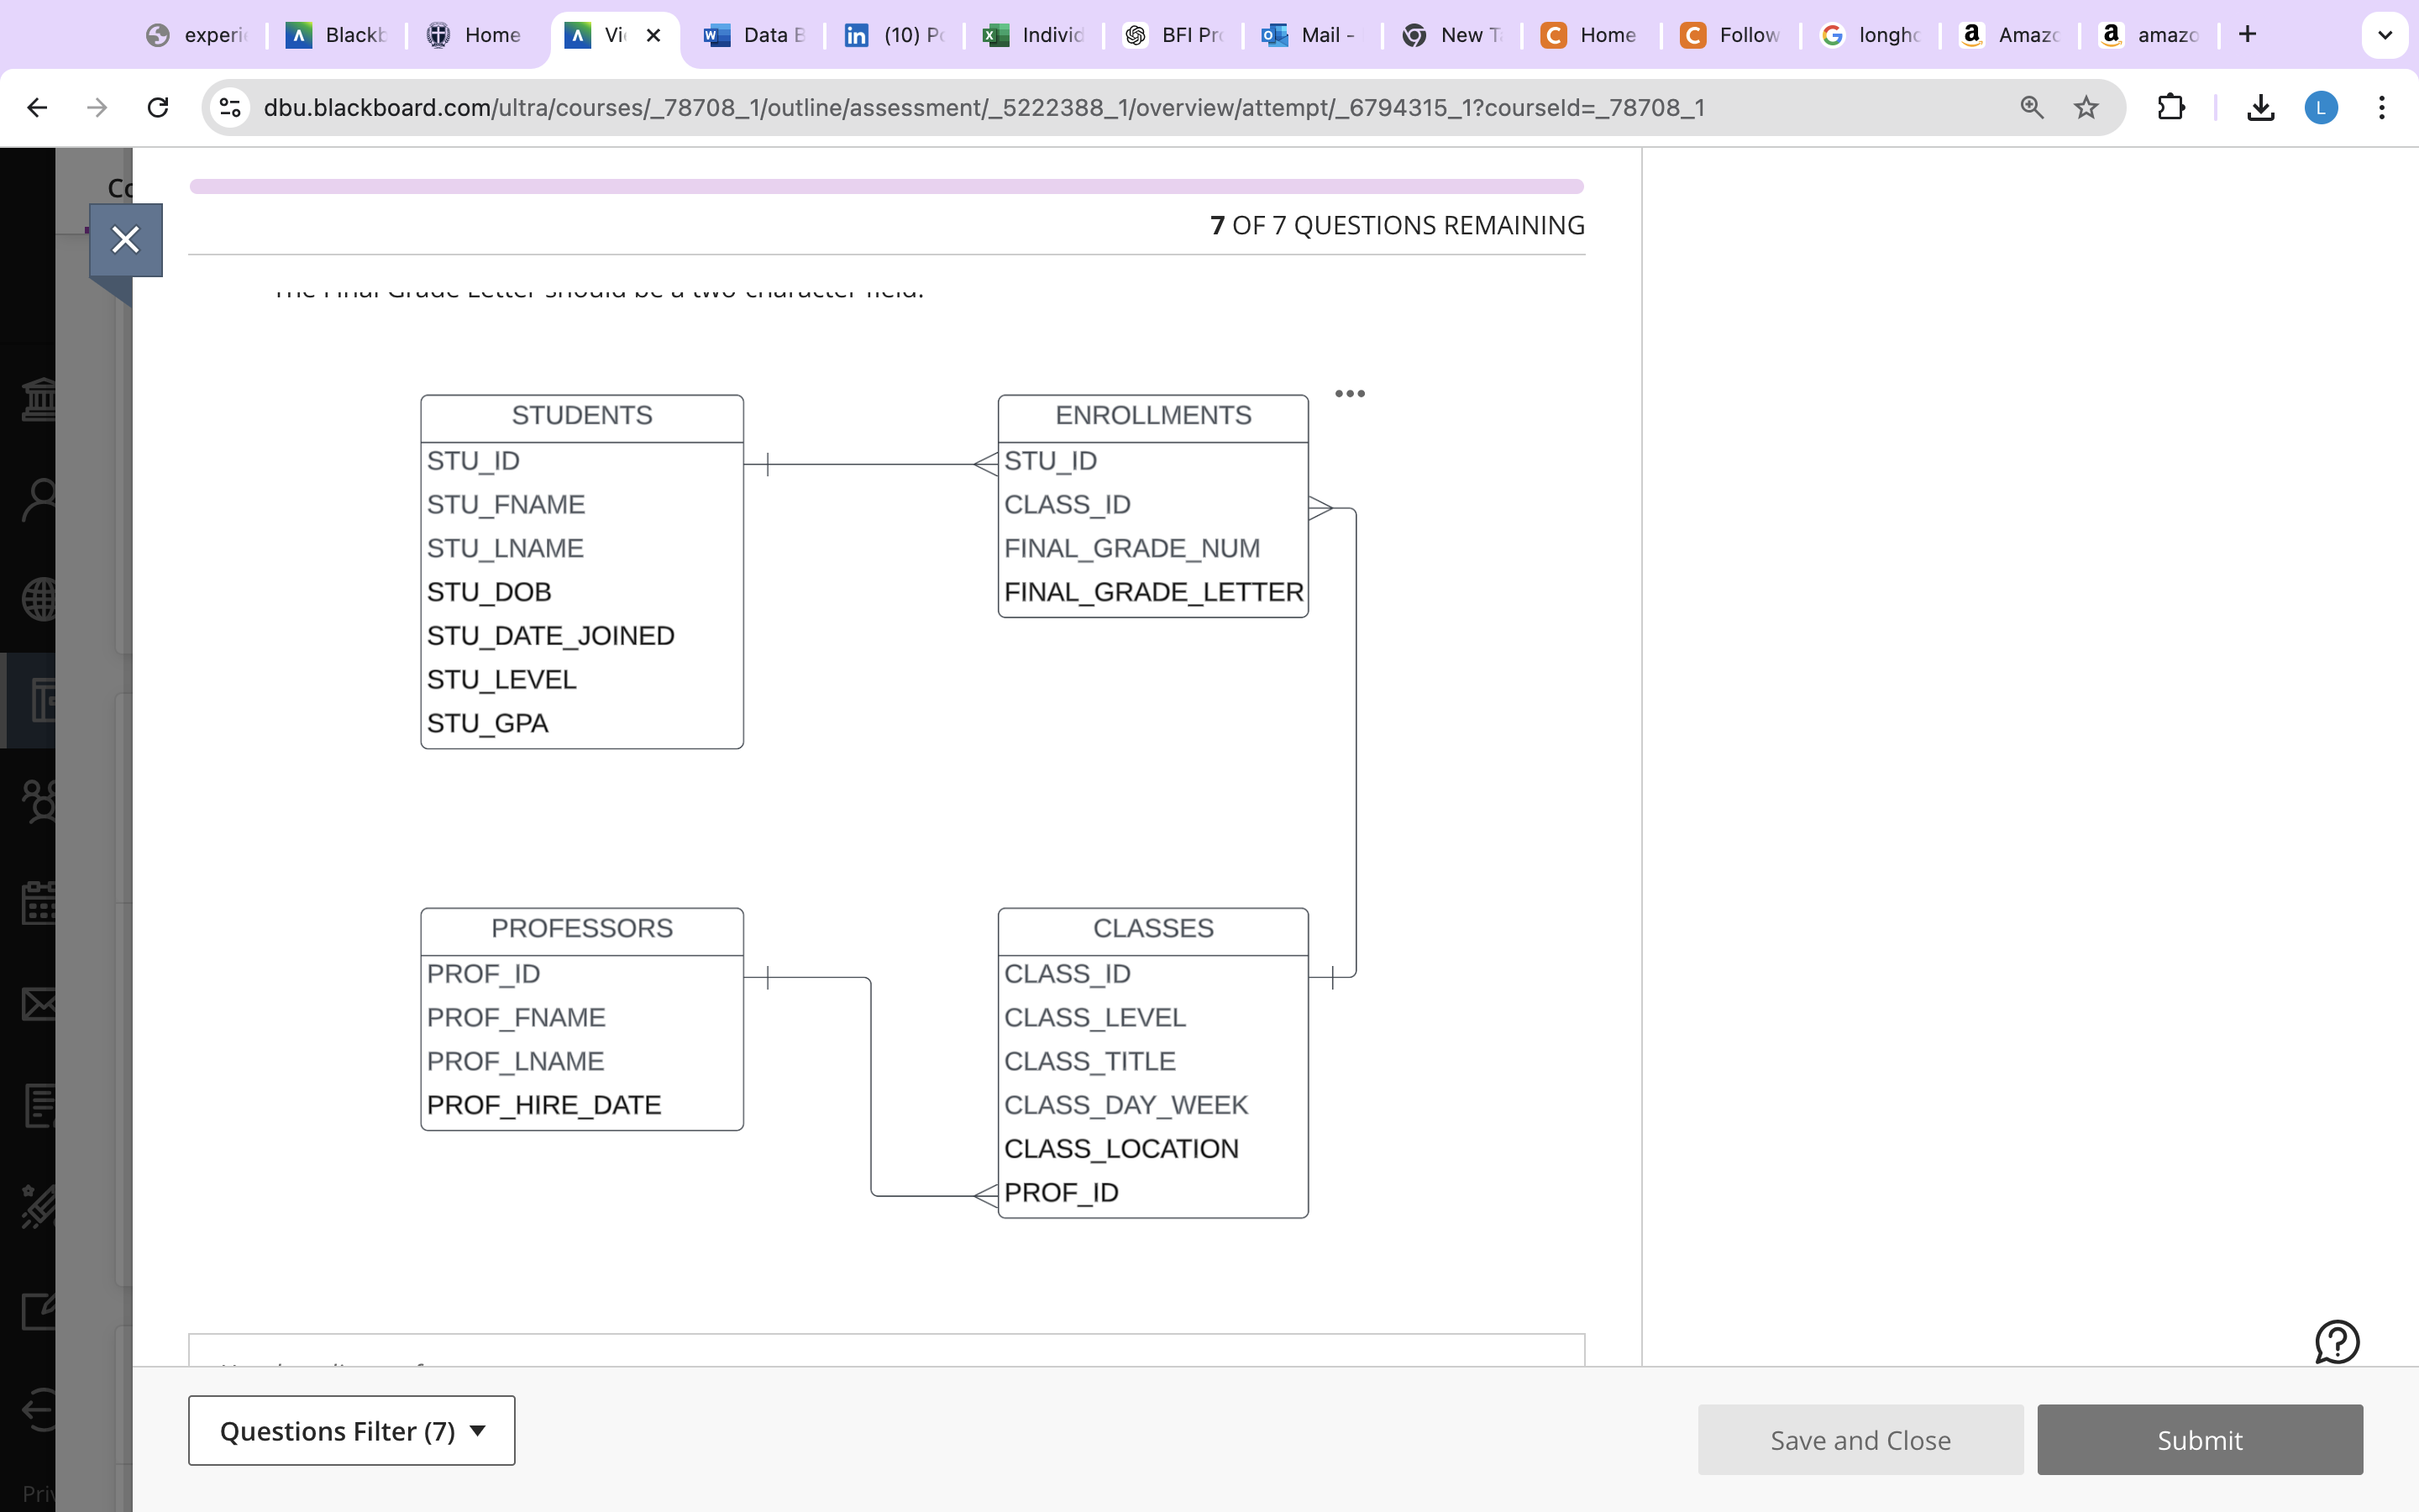Bookmark the page via the star icon
Image resolution: width=2419 pixels, height=1512 pixels.
(x=2086, y=108)
